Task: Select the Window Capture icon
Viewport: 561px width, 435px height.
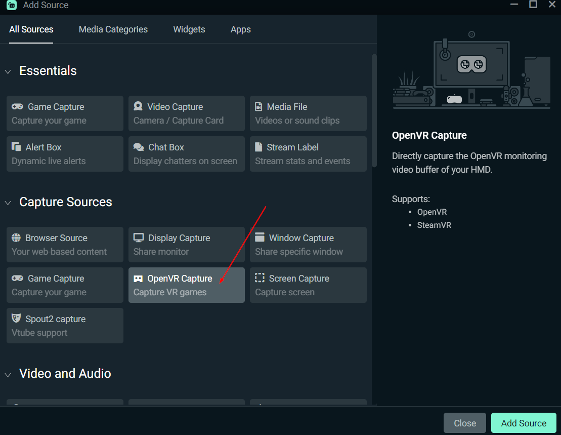Action: point(260,238)
